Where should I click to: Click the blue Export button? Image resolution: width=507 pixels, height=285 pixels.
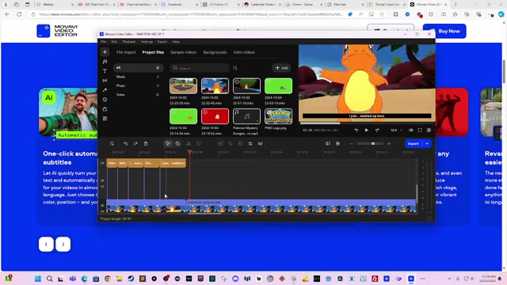click(x=414, y=144)
